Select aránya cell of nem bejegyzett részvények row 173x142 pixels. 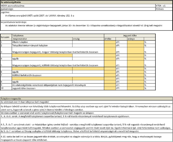[x=136, y=85]
